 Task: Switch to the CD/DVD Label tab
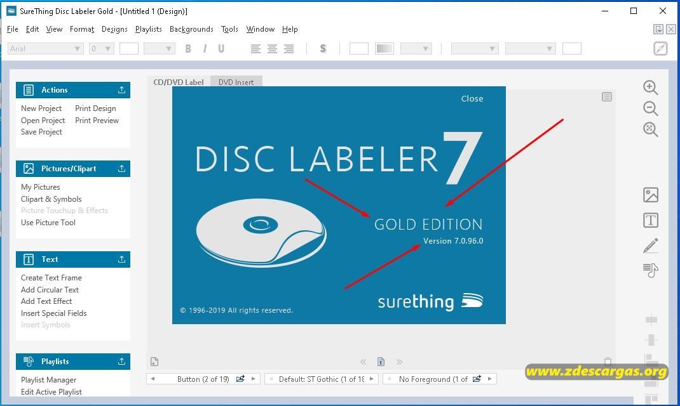(x=178, y=82)
